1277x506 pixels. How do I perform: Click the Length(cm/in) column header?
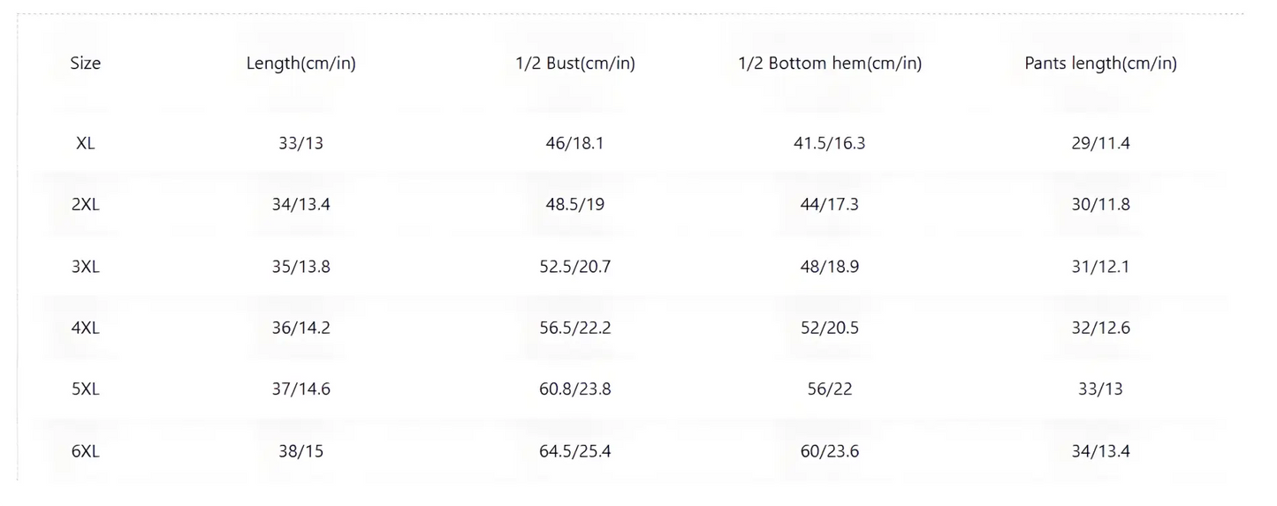(300, 64)
